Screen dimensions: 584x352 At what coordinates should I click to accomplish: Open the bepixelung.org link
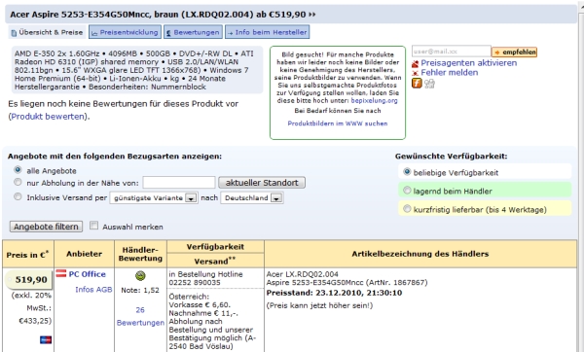point(374,100)
